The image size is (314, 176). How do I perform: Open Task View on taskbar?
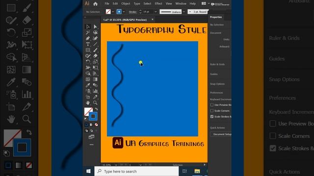[184, 171]
